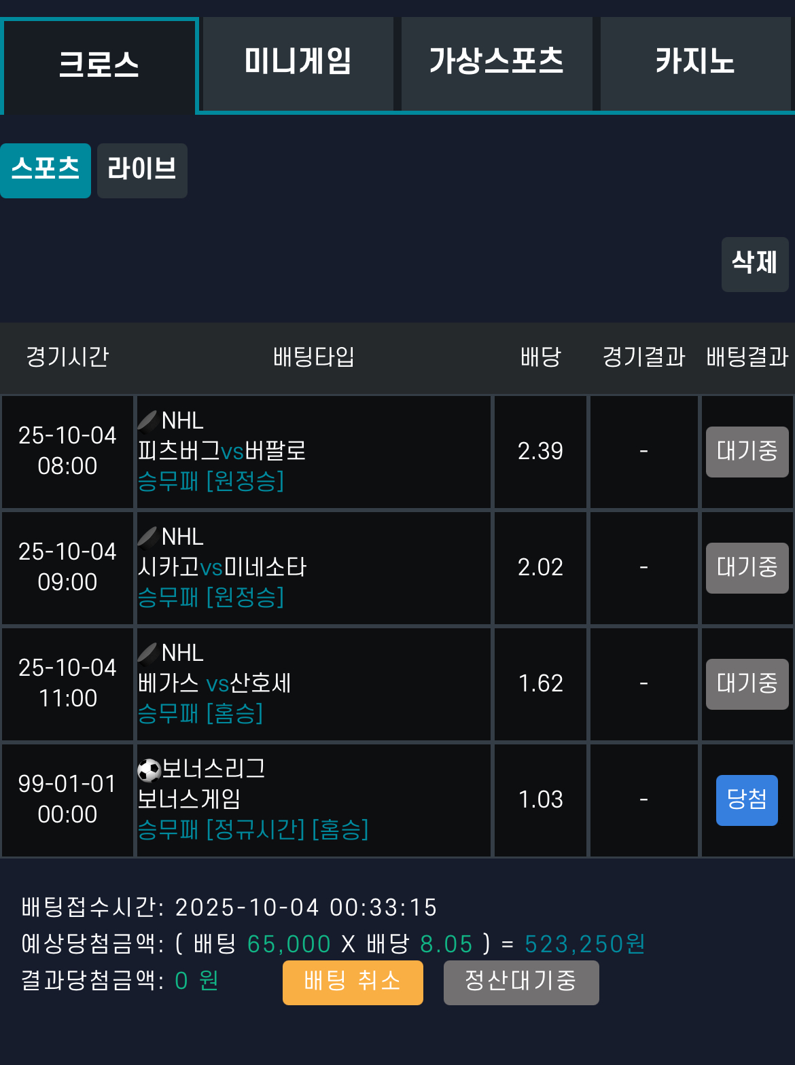Select the 크로스 tab

pyautogui.click(x=99, y=62)
